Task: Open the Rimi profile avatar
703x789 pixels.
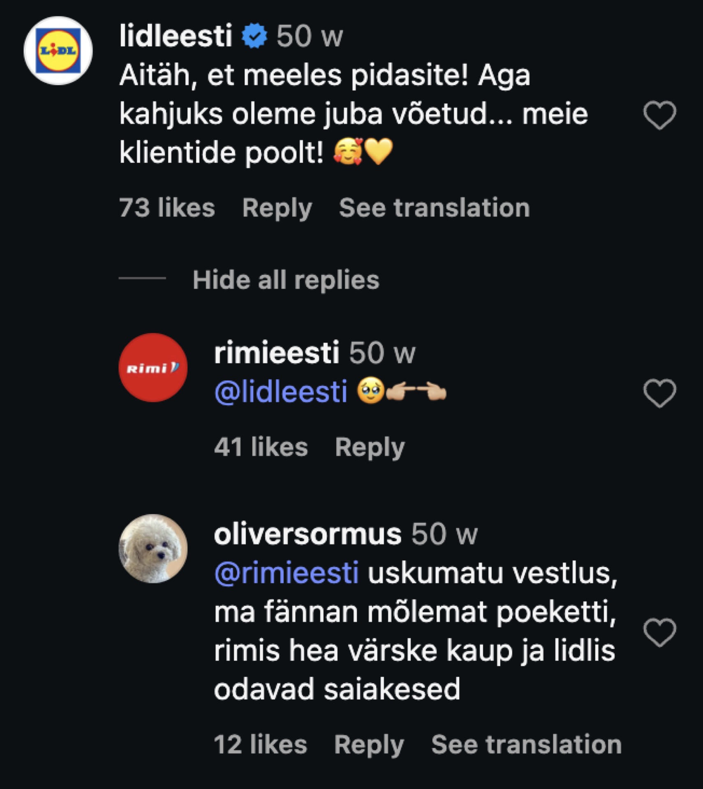Action: click(153, 367)
